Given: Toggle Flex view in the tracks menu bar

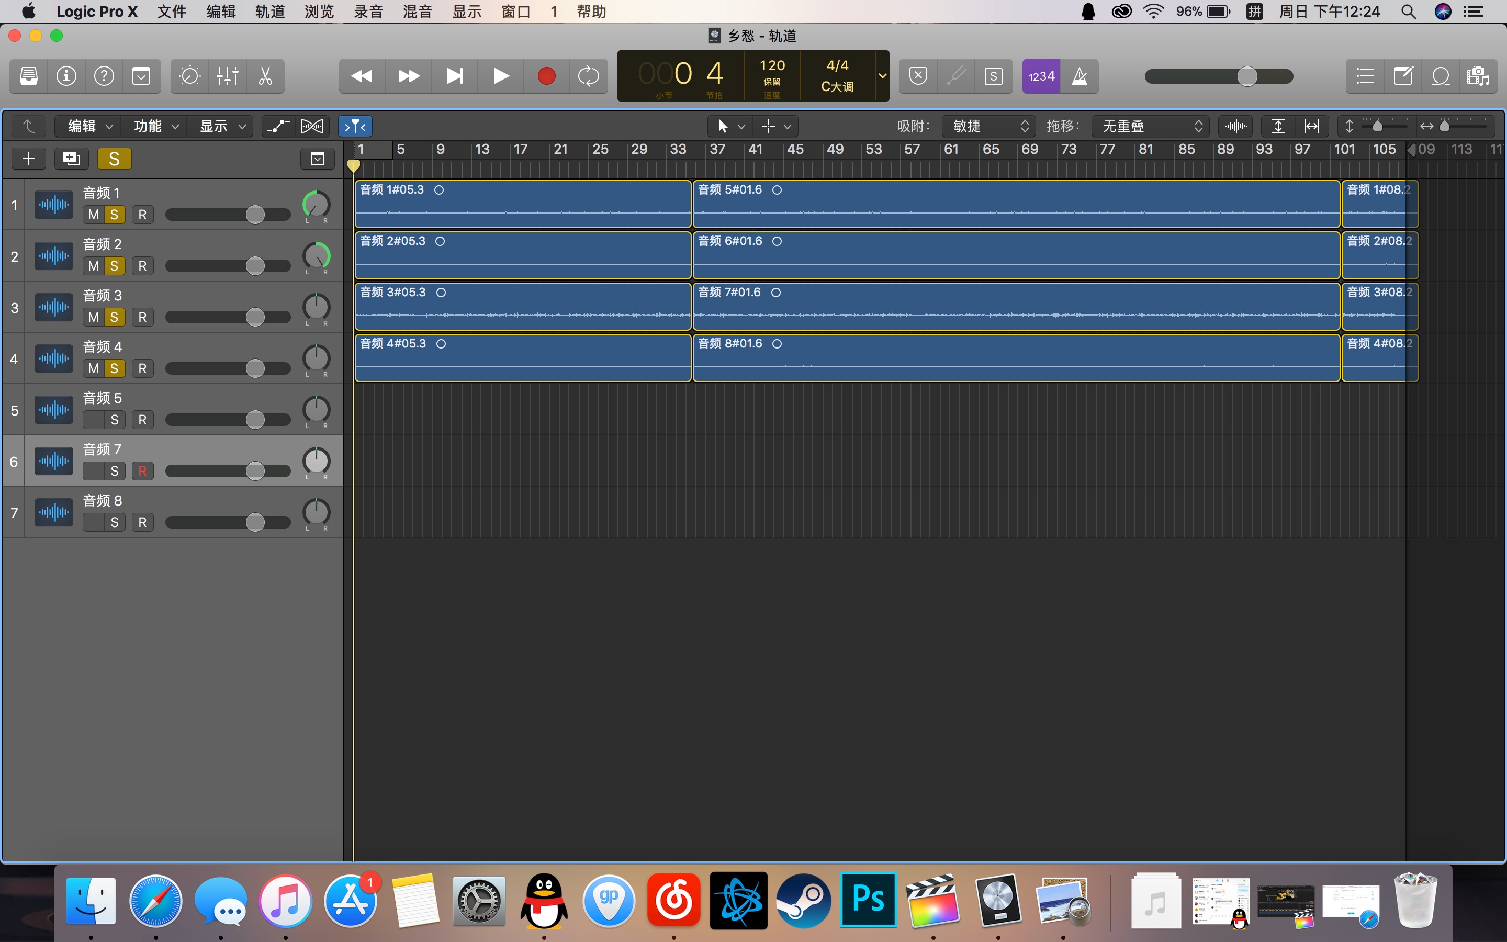Looking at the screenshot, I should (312, 126).
